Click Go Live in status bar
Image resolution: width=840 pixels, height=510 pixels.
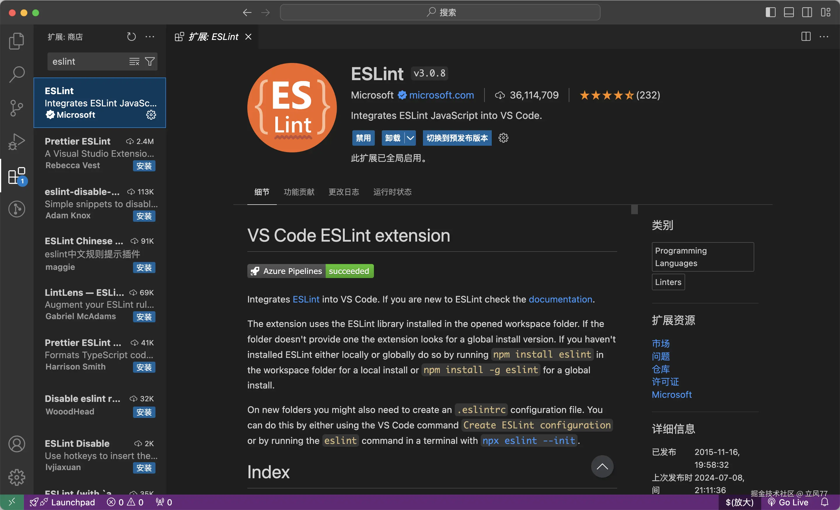click(787, 502)
